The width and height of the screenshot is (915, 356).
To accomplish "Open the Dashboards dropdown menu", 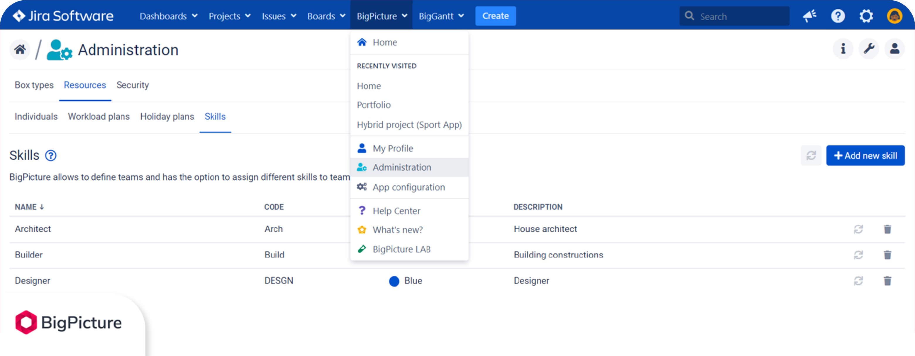I will pyautogui.click(x=168, y=16).
